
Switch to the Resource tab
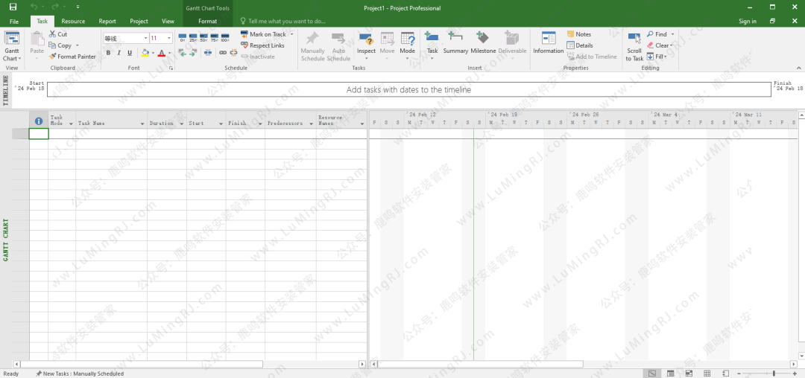coord(73,22)
